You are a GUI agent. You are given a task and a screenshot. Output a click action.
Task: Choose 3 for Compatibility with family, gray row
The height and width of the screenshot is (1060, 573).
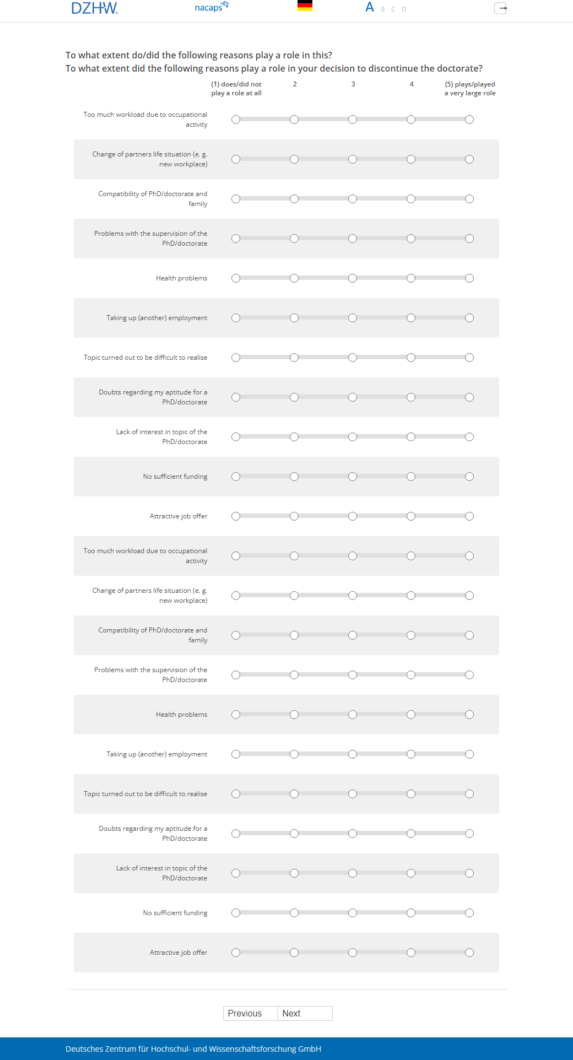point(353,635)
